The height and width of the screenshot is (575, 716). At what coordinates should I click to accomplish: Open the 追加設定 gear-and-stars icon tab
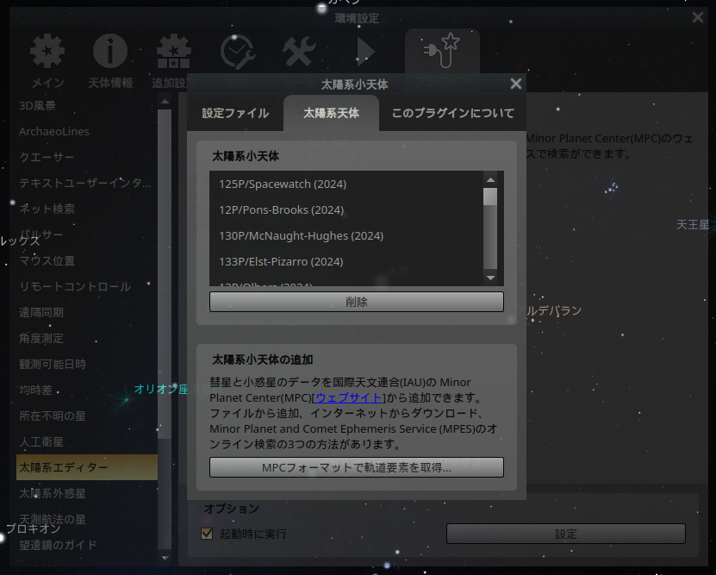(x=173, y=59)
